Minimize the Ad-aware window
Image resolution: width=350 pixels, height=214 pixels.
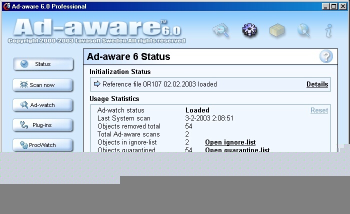(325, 6)
